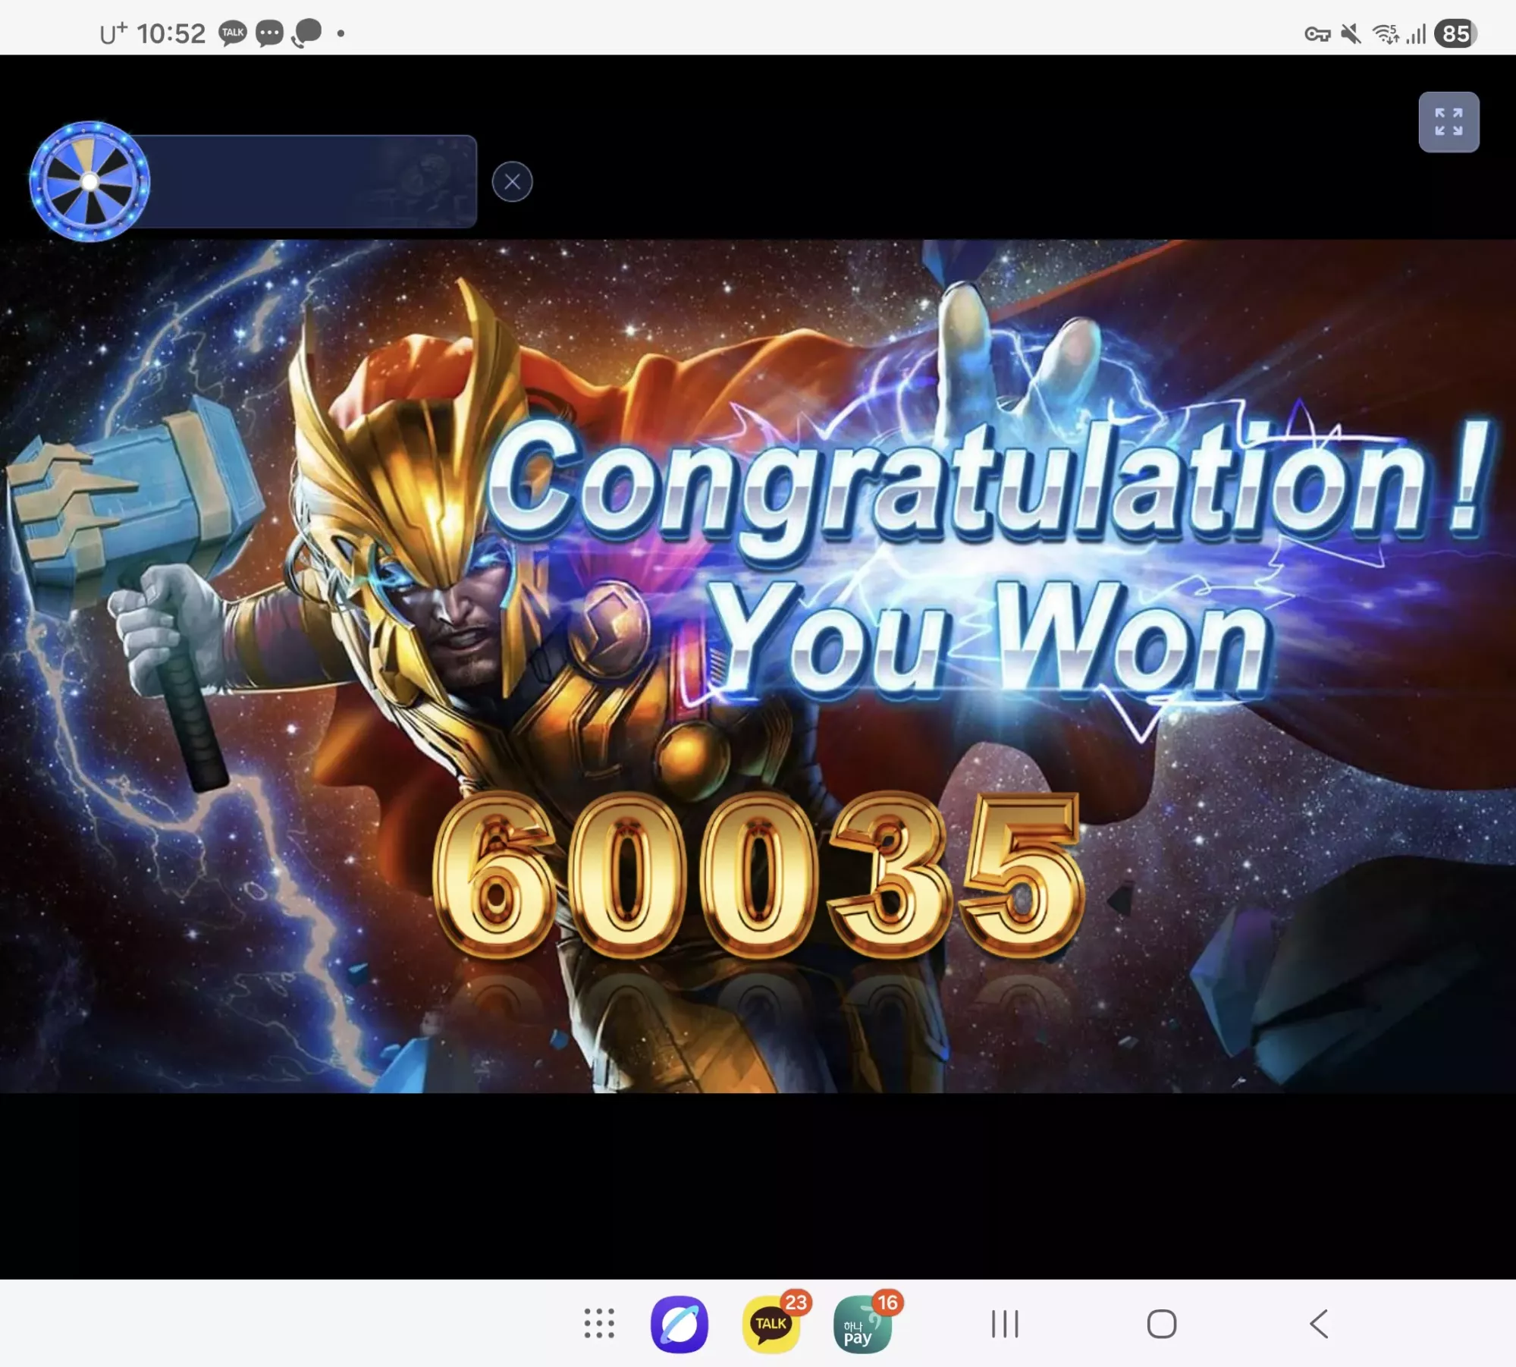Go to the home screen button

point(1162,1325)
